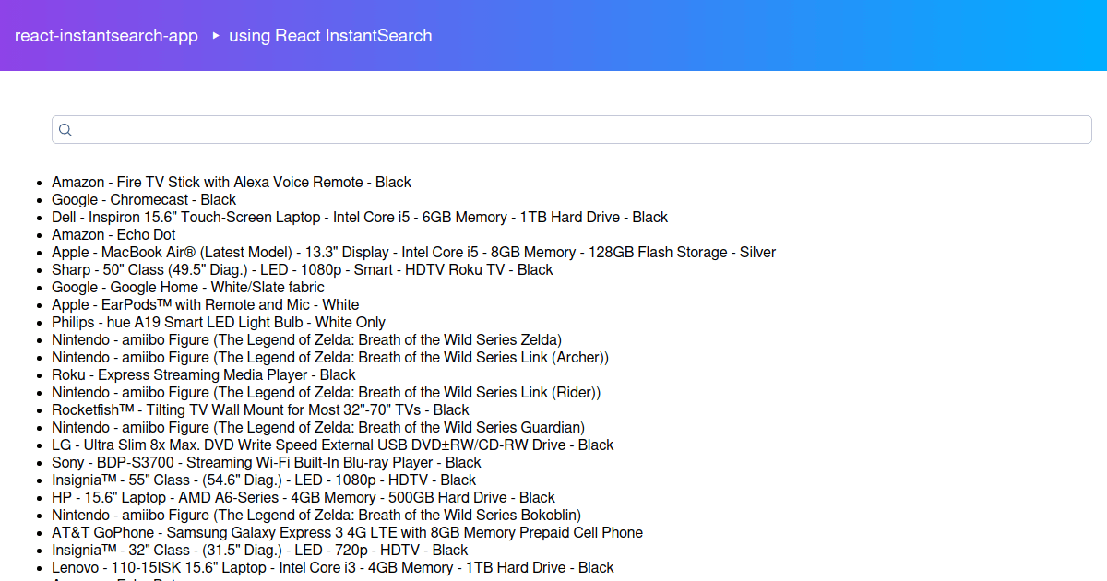Select Rocketfish Tilting TV Wall Mount
1107x581 pixels.
tap(260, 410)
